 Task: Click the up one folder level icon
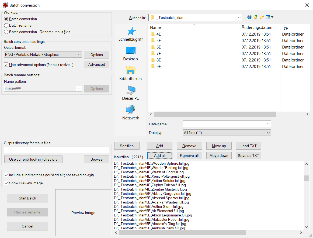256,17
